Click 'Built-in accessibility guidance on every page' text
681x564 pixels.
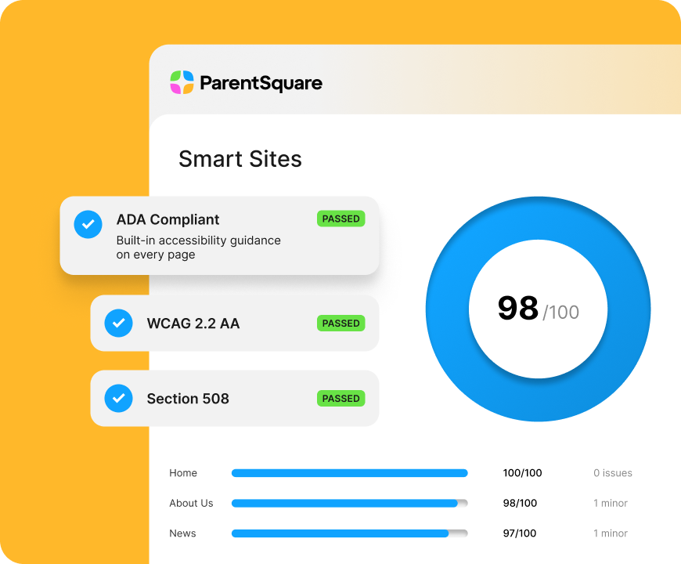click(x=199, y=248)
